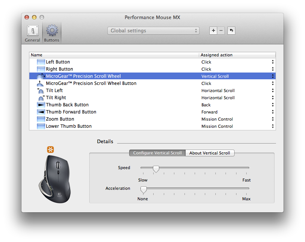This screenshot has height=242, width=305.
Task: Open Tilt Left assigned action popup
Action: [x=273, y=91]
